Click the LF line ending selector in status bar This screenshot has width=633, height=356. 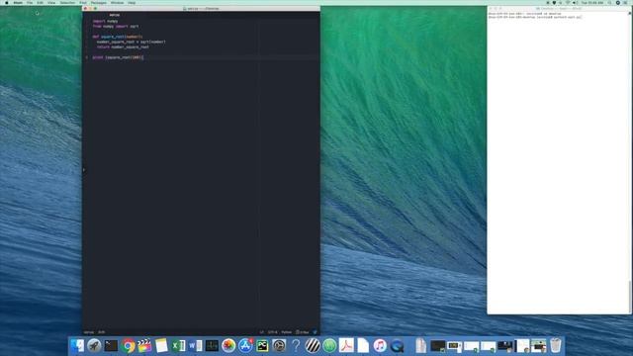[x=261, y=332]
